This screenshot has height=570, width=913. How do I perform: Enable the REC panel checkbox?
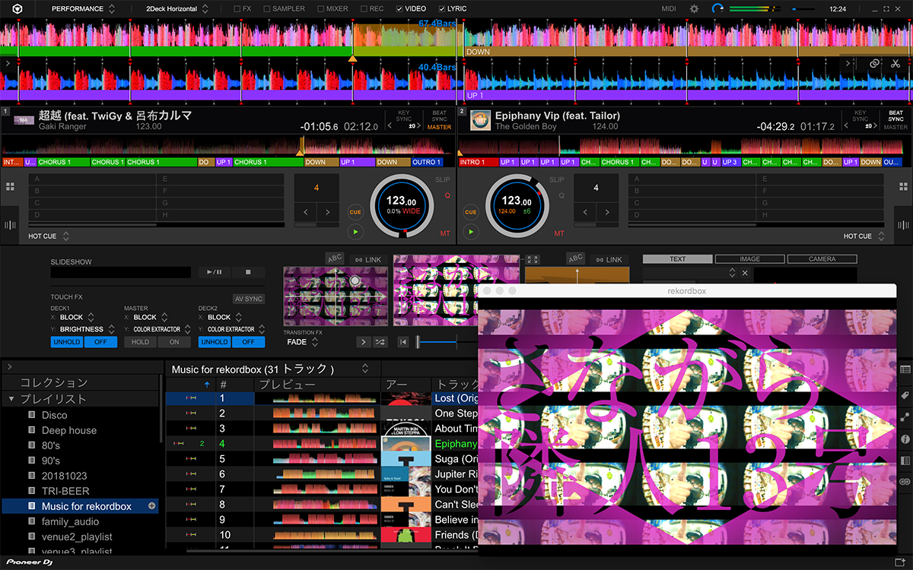364,9
